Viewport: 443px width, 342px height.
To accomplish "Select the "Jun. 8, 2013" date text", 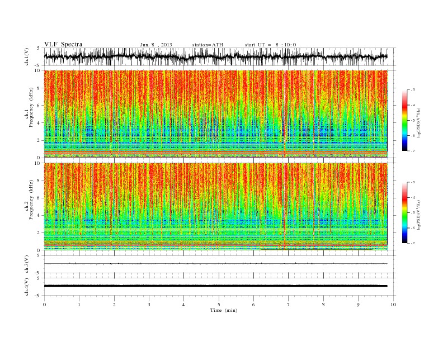I will pos(156,45).
